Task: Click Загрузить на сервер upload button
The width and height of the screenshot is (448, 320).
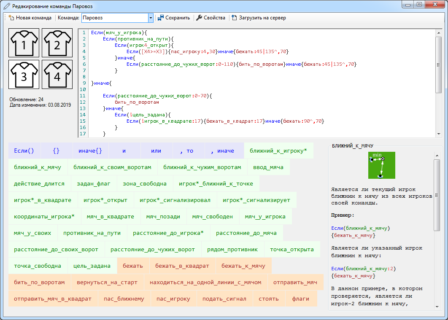Action: 259,18
